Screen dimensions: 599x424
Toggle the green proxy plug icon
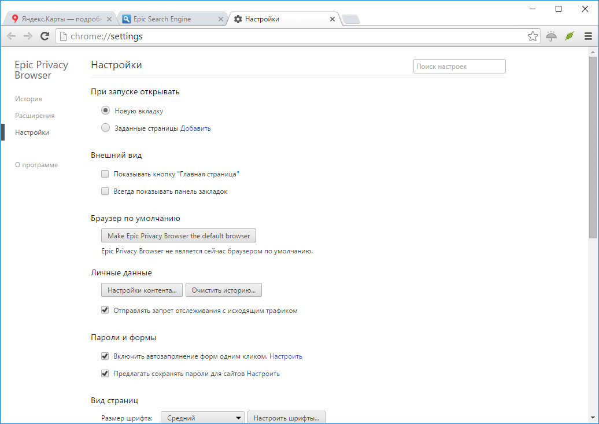(569, 36)
